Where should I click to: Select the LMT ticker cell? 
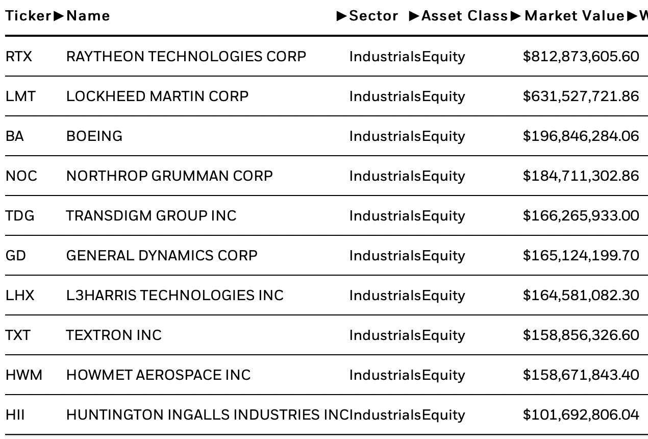pos(20,96)
